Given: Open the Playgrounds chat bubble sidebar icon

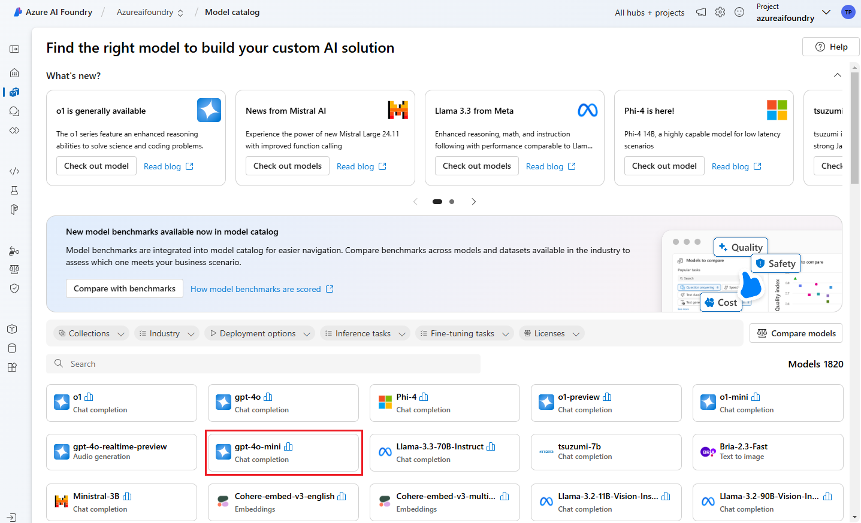Looking at the screenshot, I should pos(14,111).
